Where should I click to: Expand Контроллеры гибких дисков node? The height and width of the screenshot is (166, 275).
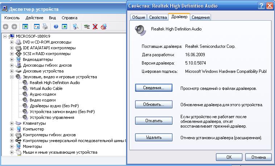[x=12, y=135]
